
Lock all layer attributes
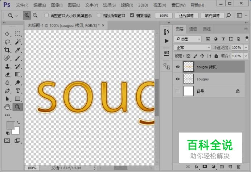(x=216, y=56)
